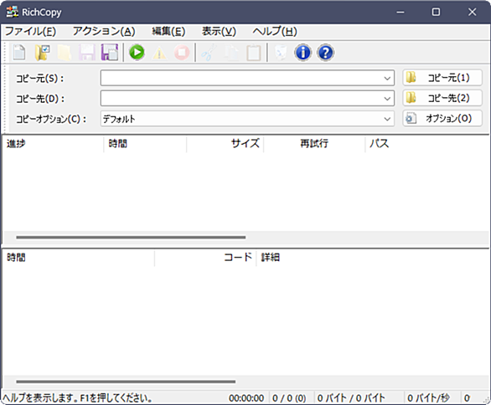Expand the コピー元(S) dropdown arrow

[x=387, y=78]
